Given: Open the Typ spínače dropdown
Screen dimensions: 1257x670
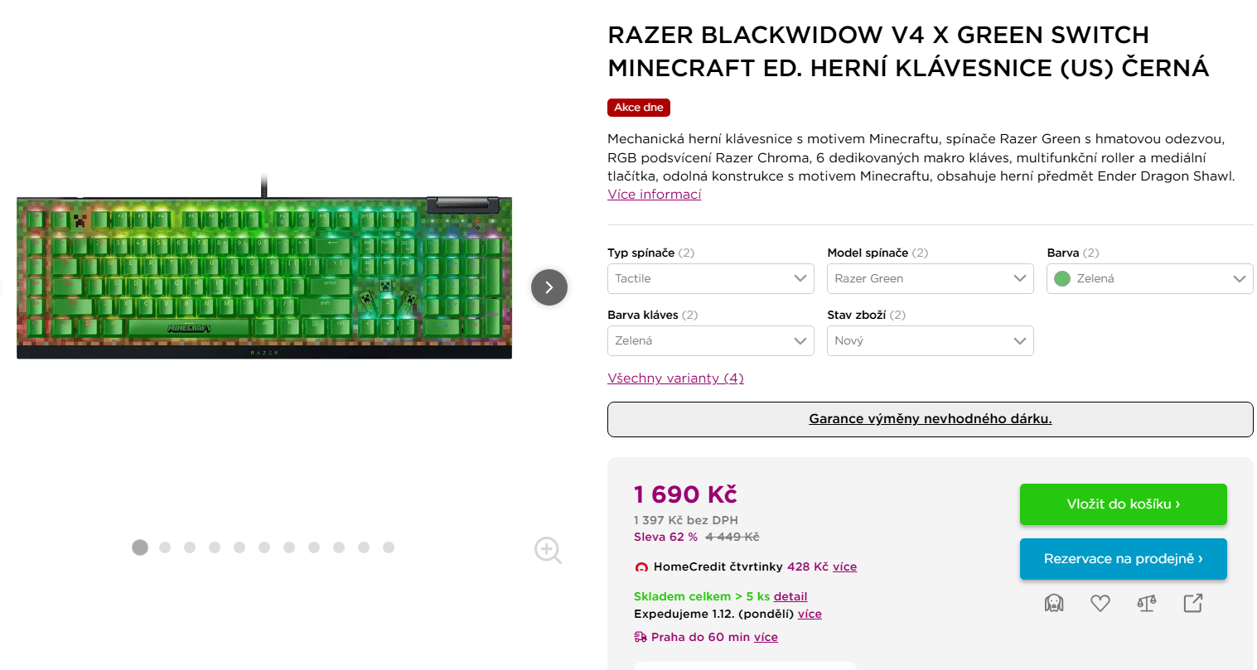Looking at the screenshot, I should [x=710, y=278].
